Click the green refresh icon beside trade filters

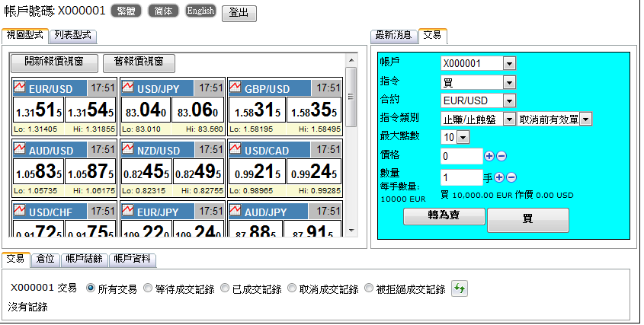[x=459, y=288]
